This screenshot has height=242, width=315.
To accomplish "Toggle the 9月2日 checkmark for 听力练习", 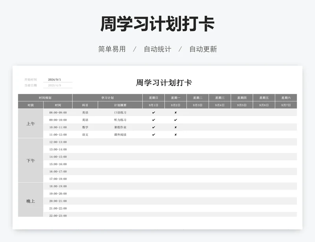I will (x=176, y=120).
